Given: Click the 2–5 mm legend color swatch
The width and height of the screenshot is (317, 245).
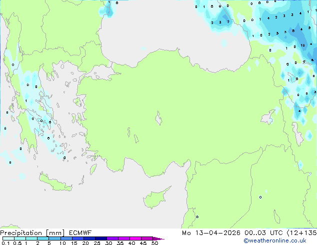Looking at the screenshot, I should (43, 238).
